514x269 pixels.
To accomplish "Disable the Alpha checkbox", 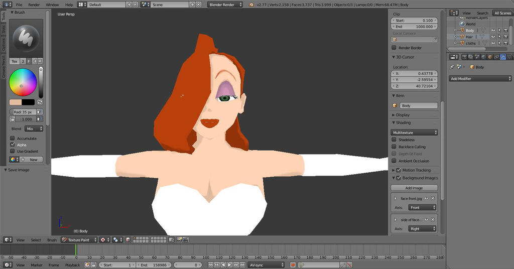I will (13, 145).
